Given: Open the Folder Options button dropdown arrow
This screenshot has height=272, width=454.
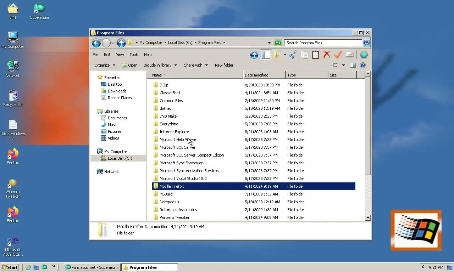Looking at the screenshot, I should (x=285, y=55).
